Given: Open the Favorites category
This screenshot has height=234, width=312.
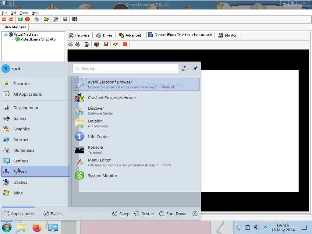Looking at the screenshot, I should pyautogui.click(x=36, y=83).
